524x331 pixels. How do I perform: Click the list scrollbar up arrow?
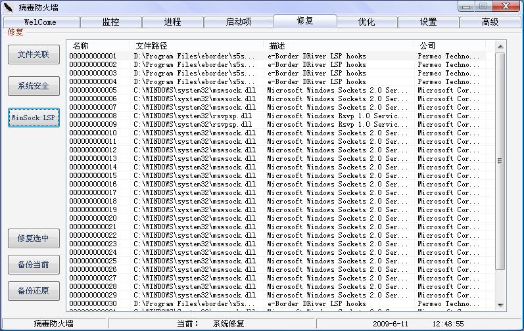(x=500, y=47)
